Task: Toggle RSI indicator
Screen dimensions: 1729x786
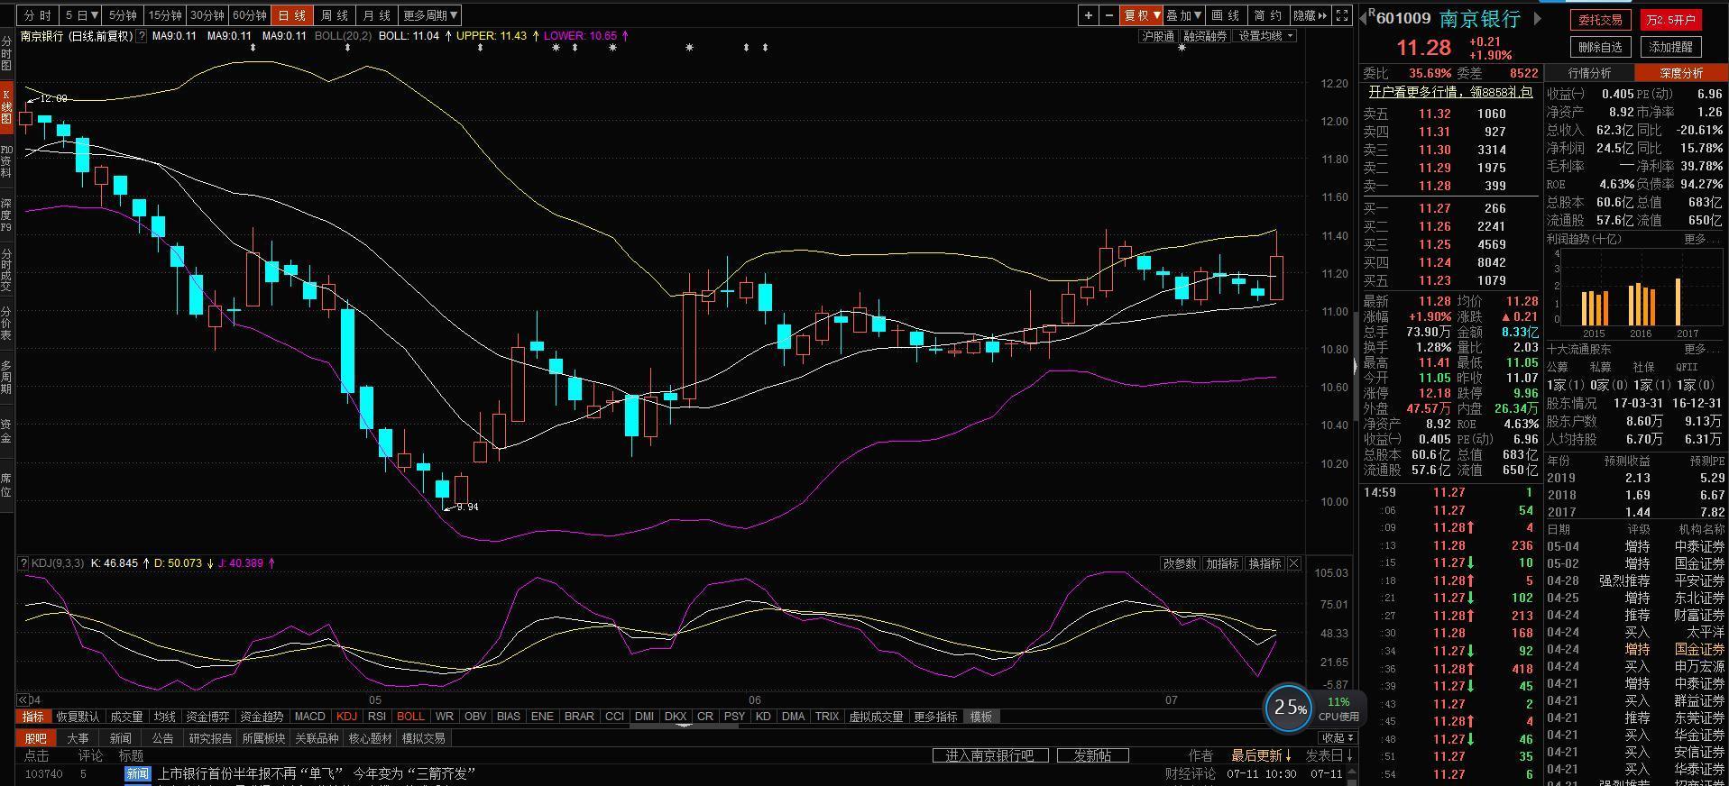Action: pos(377,717)
